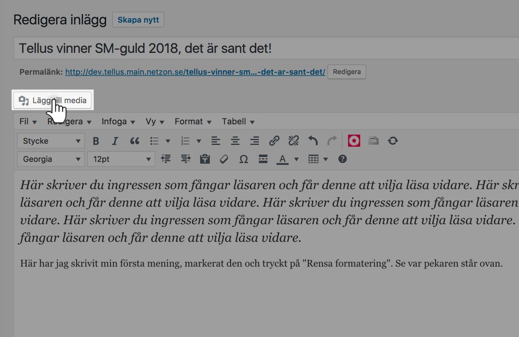Insert a blockquote with the quote icon
This screenshot has height=337, width=519.
coord(135,141)
